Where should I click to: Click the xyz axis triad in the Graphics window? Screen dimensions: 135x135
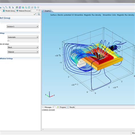[50, 94]
